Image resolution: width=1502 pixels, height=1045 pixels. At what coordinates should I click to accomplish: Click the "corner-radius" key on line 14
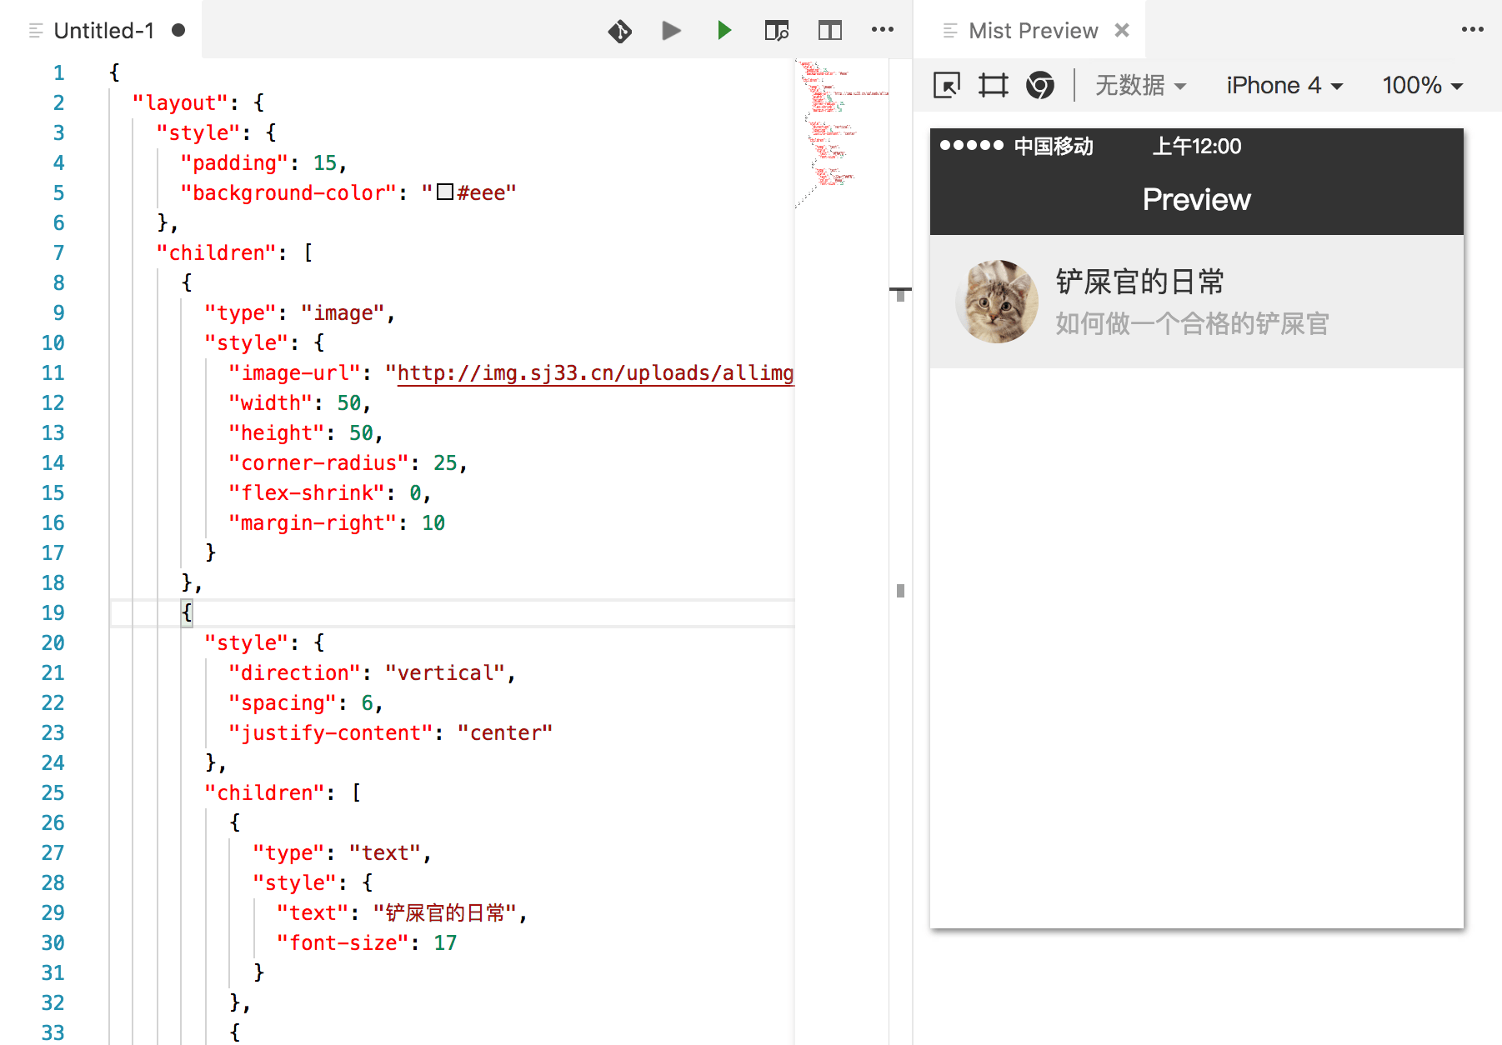[318, 462]
